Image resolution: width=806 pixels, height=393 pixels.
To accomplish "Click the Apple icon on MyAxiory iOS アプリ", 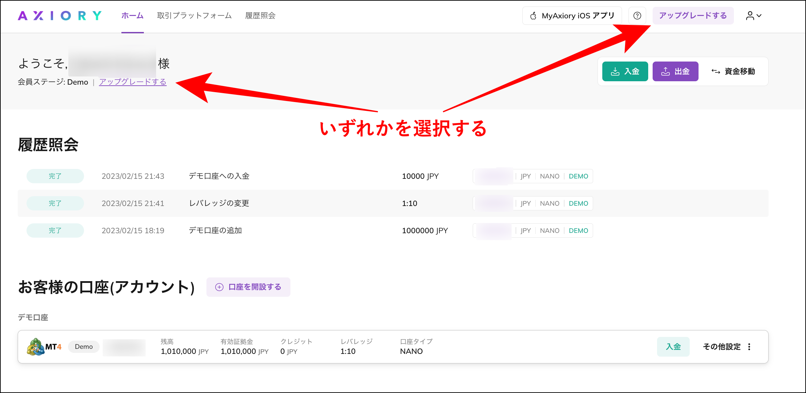I will pyautogui.click(x=533, y=15).
